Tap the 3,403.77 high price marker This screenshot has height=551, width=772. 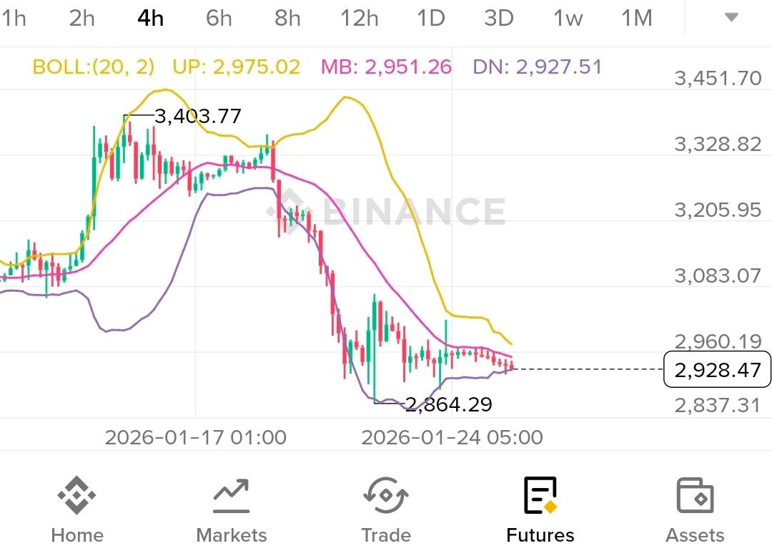coord(197,116)
